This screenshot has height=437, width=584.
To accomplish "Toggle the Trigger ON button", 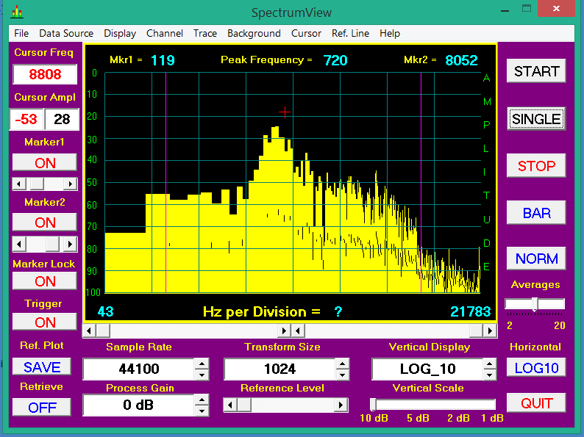I will (45, 322).
